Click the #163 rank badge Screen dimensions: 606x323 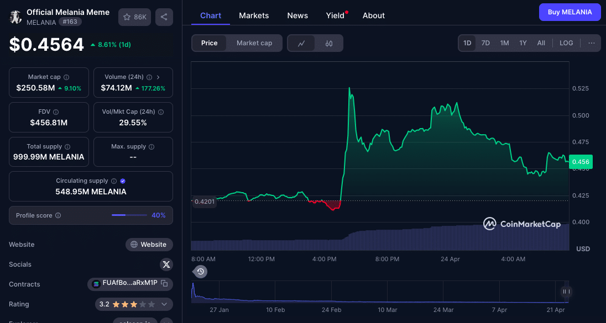(x=70, y=22)
